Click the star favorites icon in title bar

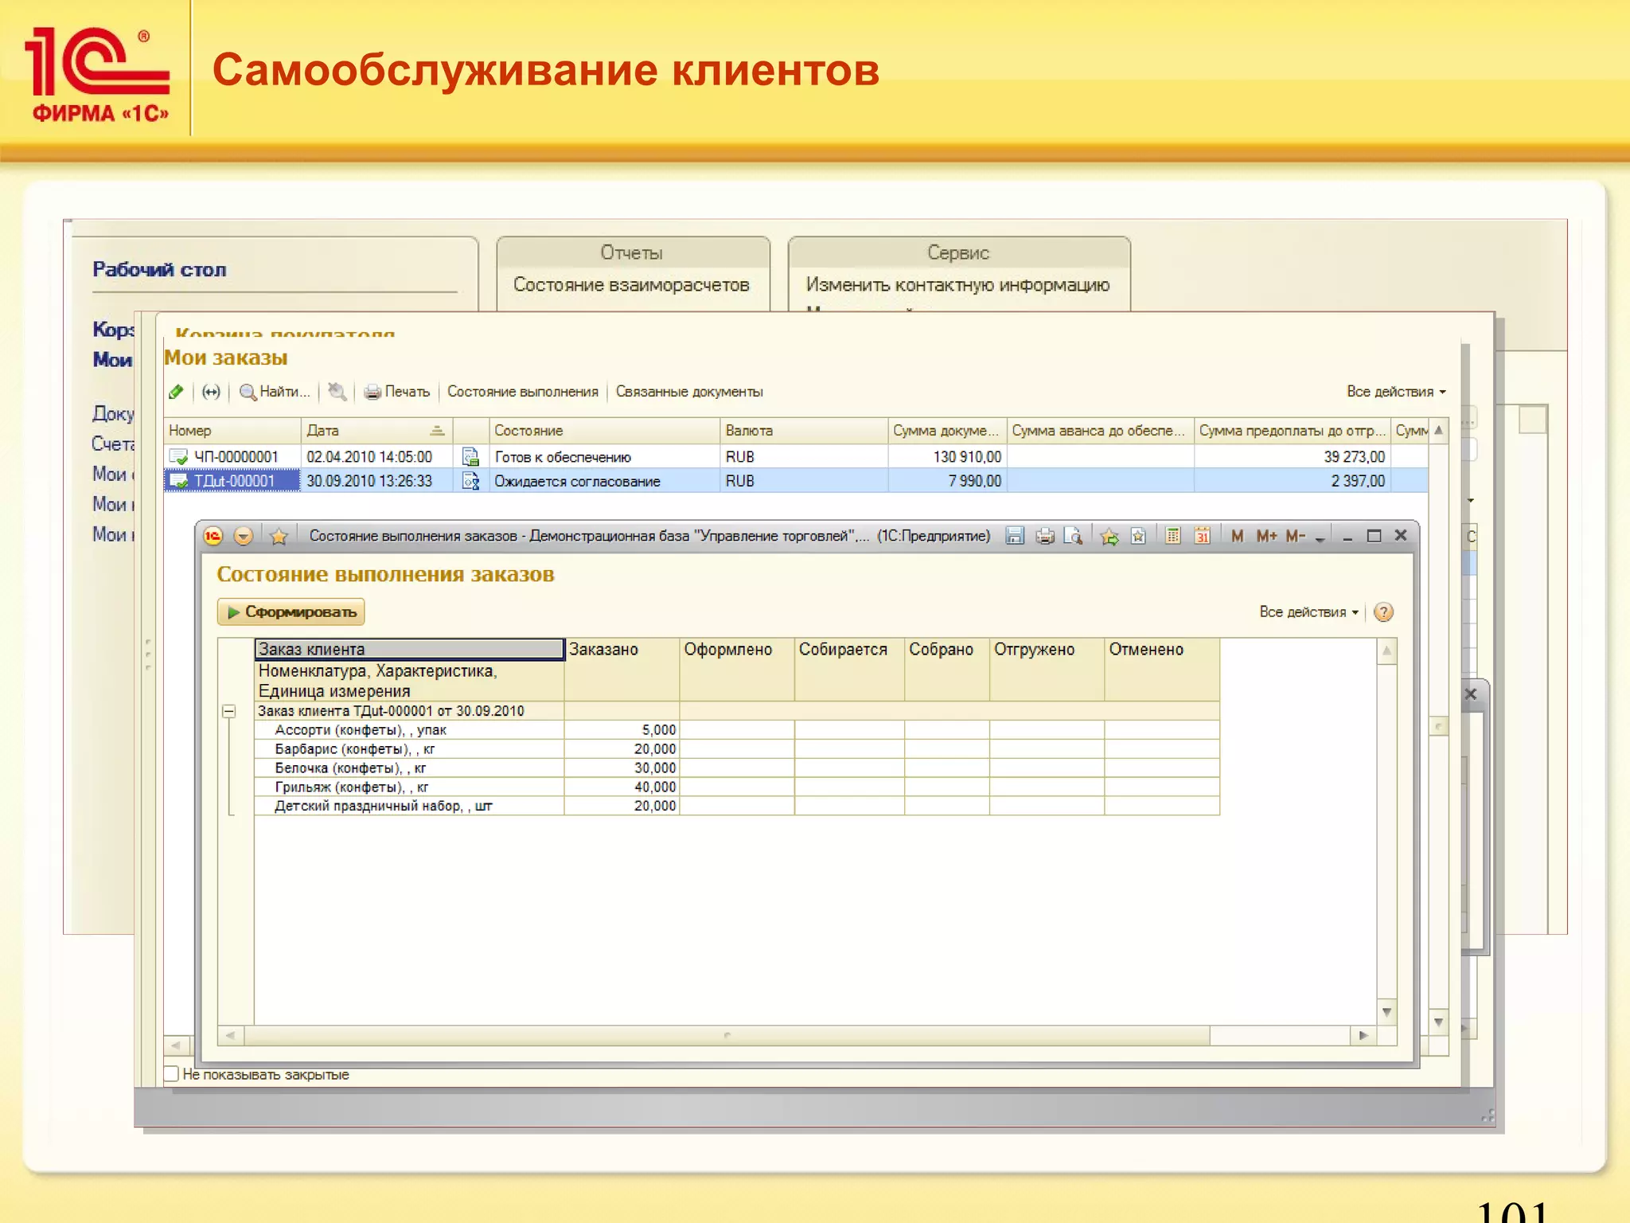pyautogui.click(x=279, y=536)
